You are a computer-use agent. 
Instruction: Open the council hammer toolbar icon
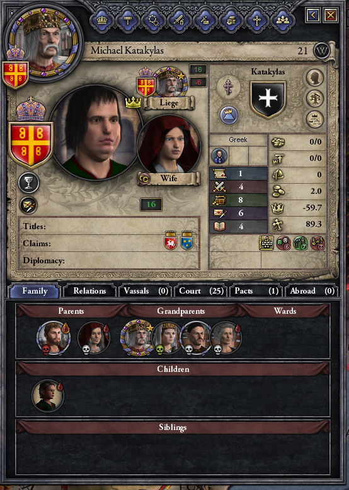pos(127,21)
